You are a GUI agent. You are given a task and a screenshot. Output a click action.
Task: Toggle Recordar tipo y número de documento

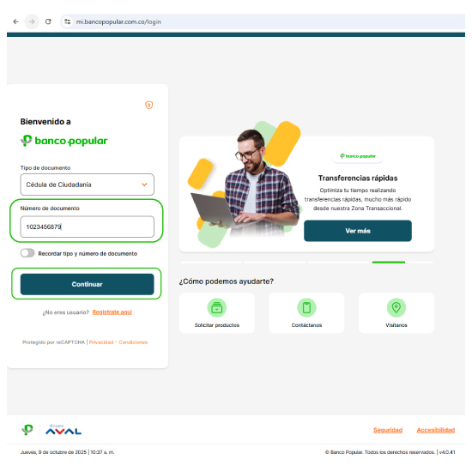(27, 253)
